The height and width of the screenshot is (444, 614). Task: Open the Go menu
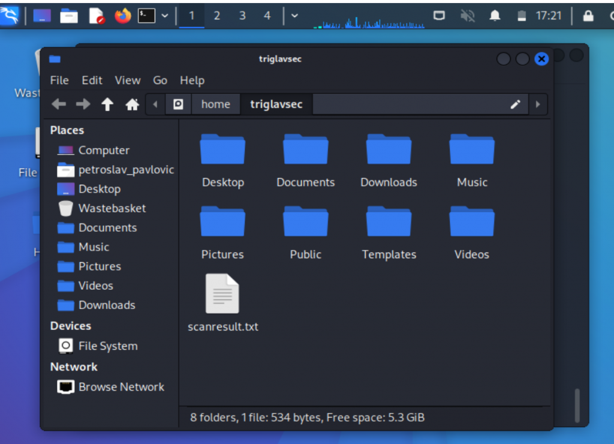pos(160,80)
